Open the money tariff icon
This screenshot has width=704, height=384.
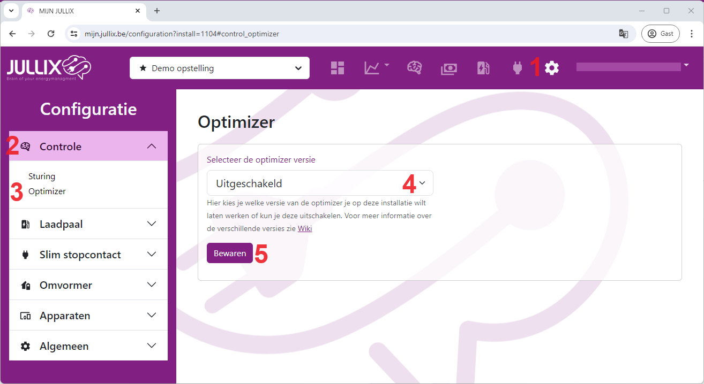coord(449,68)
